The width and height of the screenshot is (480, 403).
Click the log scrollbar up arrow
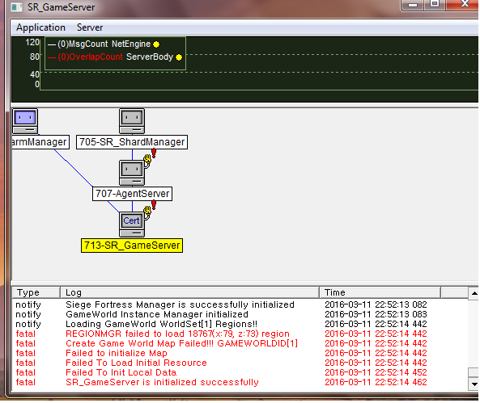[474, 293]
